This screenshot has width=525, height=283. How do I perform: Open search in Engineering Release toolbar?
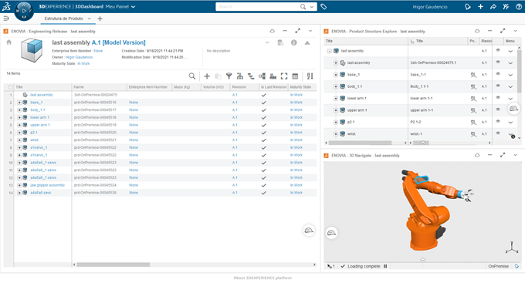191,76
